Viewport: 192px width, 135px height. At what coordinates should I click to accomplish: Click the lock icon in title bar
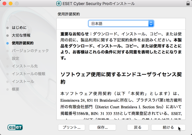click(188, 3)
